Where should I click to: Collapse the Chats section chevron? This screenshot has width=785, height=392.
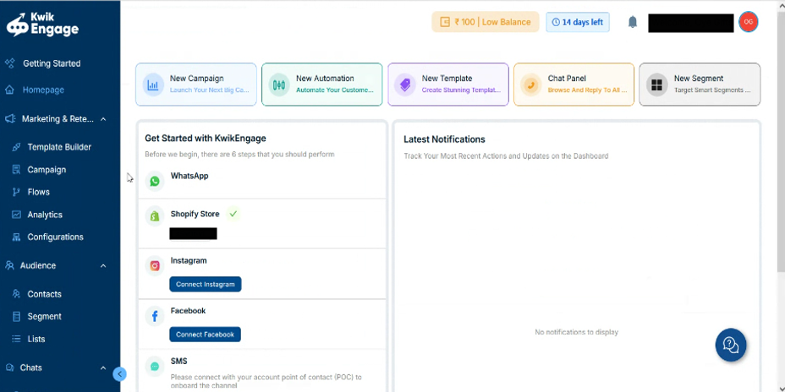[x=103, y=367]
